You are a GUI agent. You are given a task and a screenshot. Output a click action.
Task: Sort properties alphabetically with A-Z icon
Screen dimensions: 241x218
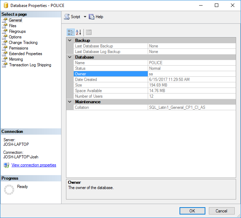click(79, 32)
